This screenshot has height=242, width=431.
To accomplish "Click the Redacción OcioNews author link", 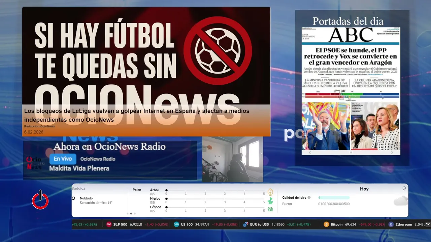I will click(39, 126).
